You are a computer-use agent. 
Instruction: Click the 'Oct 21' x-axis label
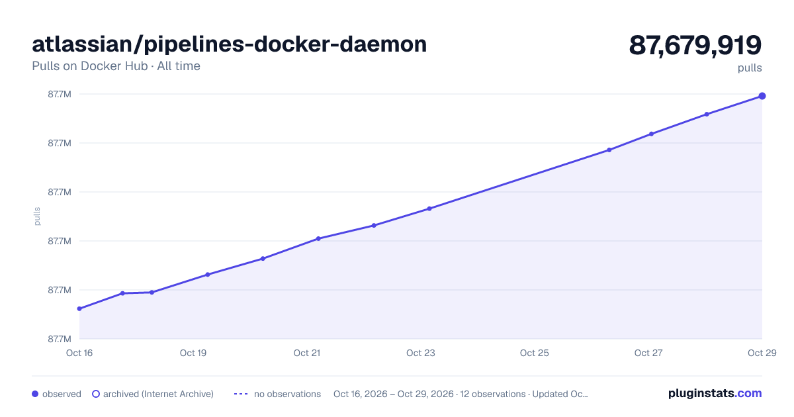tap(307, 353)
